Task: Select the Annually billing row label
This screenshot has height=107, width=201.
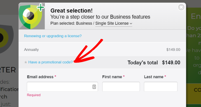Action: [31, 50]
